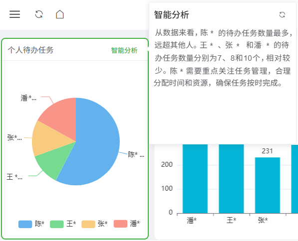The height and width of the screenshot is (241, 298).
Task: Toggle 王* green legend item
Action: pos(63,224)
